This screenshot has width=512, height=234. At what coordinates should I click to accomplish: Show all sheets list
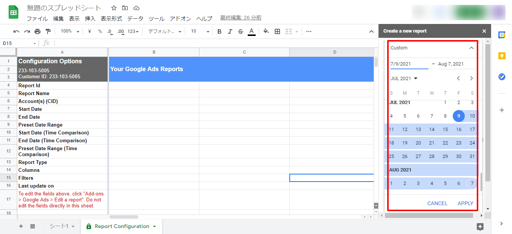click(x=33, y=226)
